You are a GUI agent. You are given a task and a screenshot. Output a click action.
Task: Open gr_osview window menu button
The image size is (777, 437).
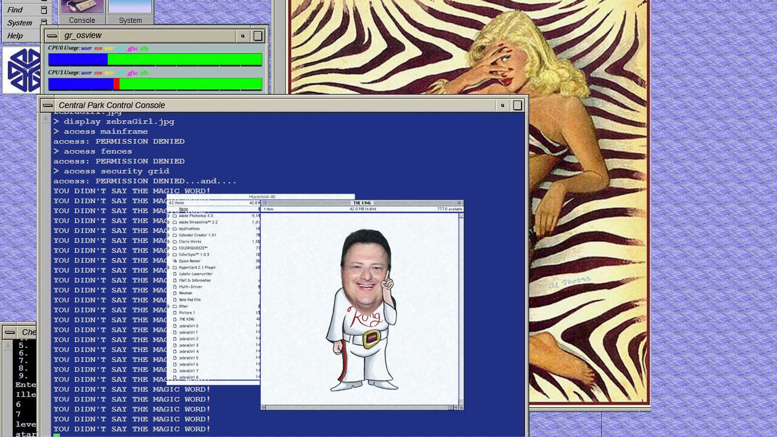click(52, 36)
